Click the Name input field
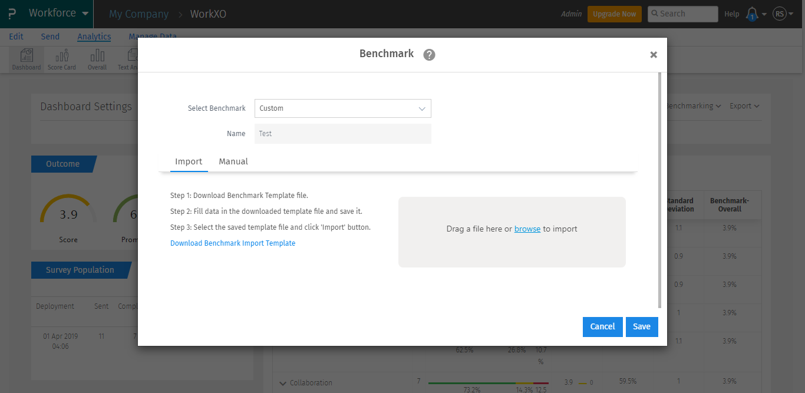 [342, 133]
